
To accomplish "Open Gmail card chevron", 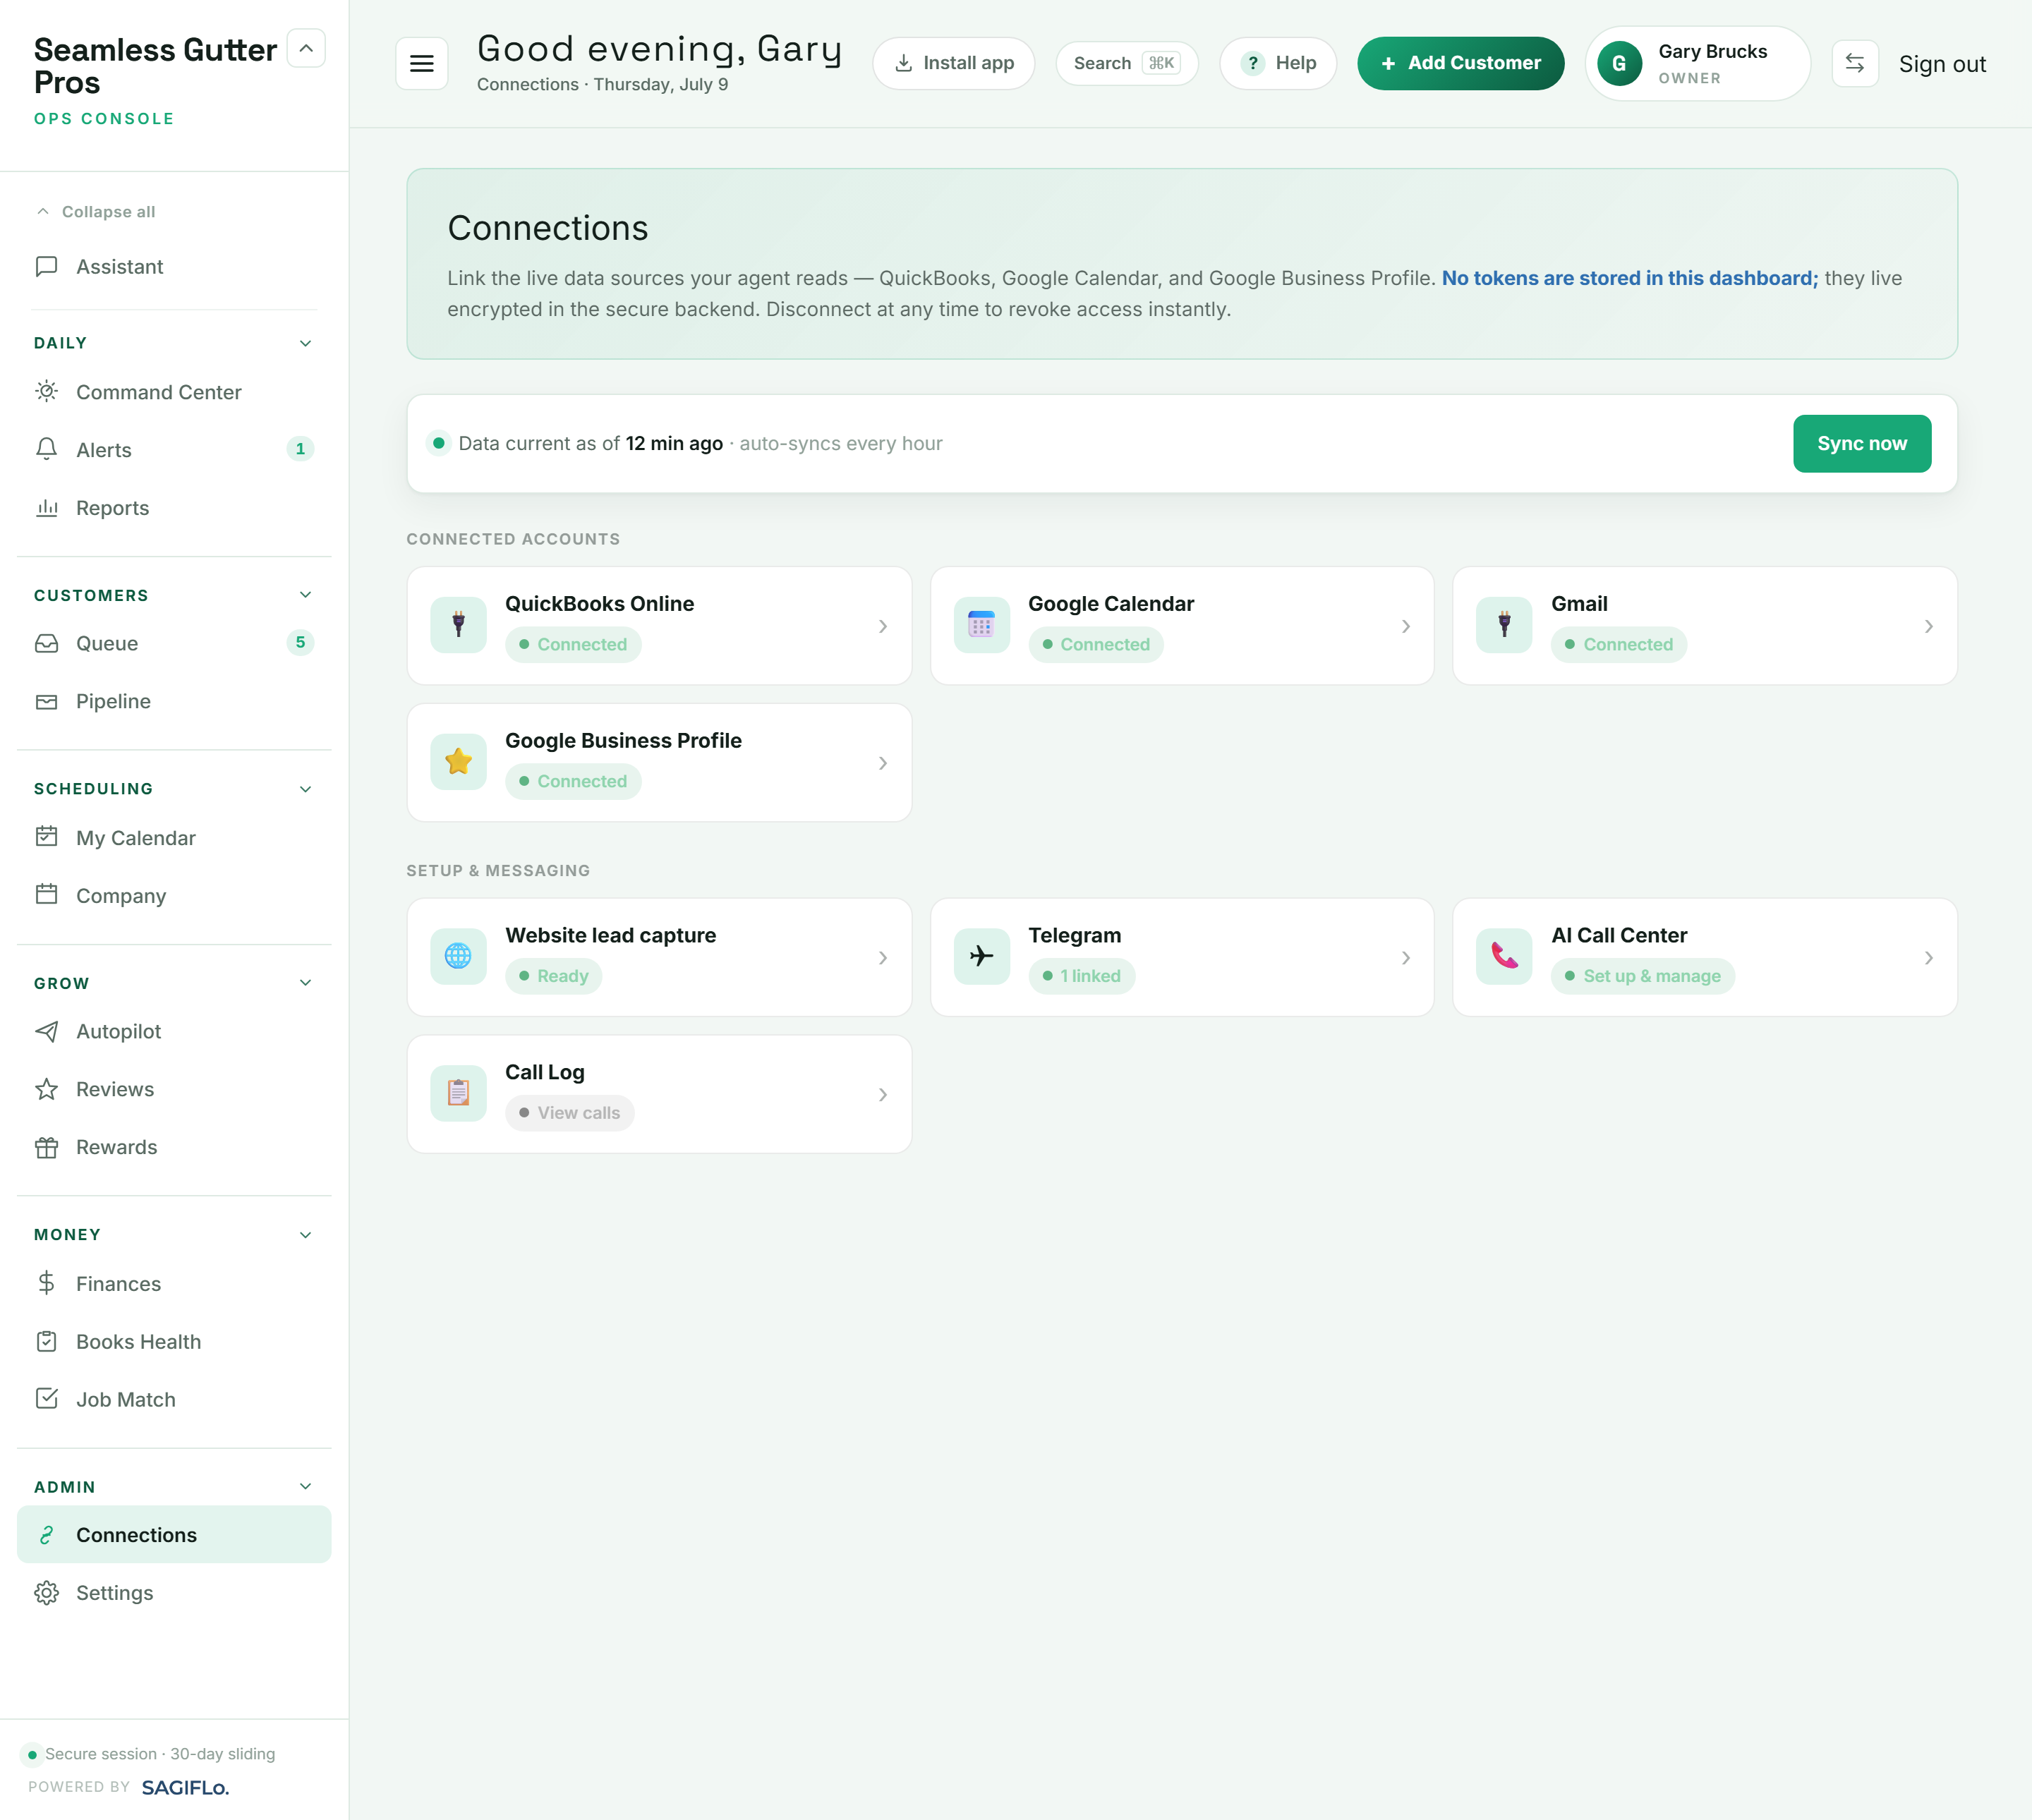I will (x=1928, y=626).
